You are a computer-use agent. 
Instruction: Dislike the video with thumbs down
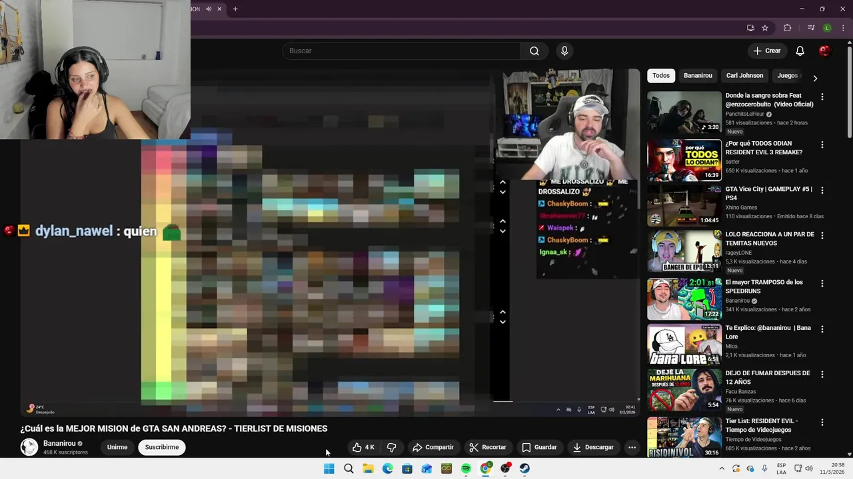coord(392,447)
